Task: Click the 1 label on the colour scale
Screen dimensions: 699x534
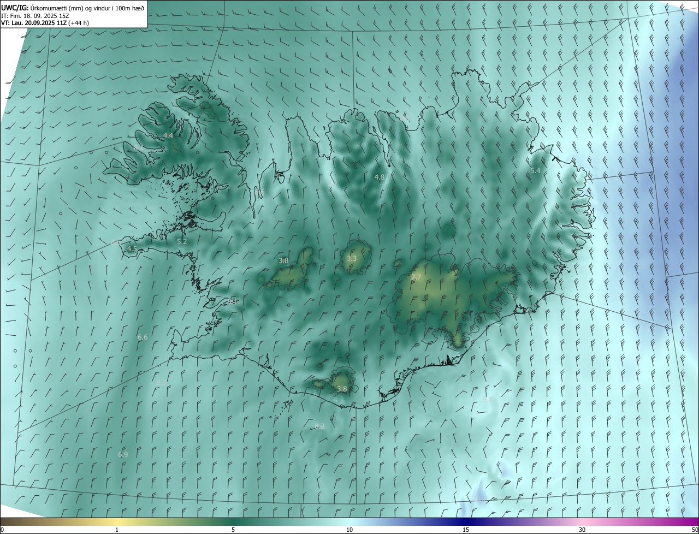Action: tap(117, 530)
